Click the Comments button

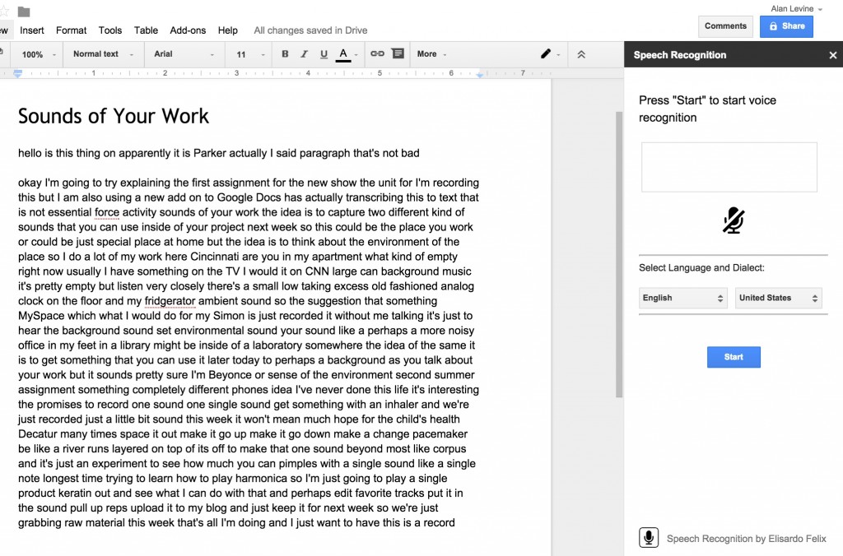[x=725, y=26]
